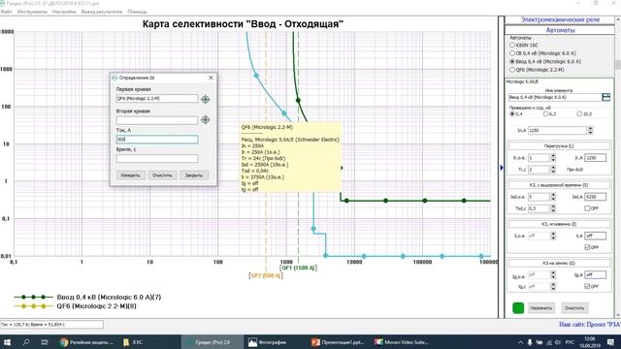Select 10,5 kV voltage radio

click(x=579, y=113)
